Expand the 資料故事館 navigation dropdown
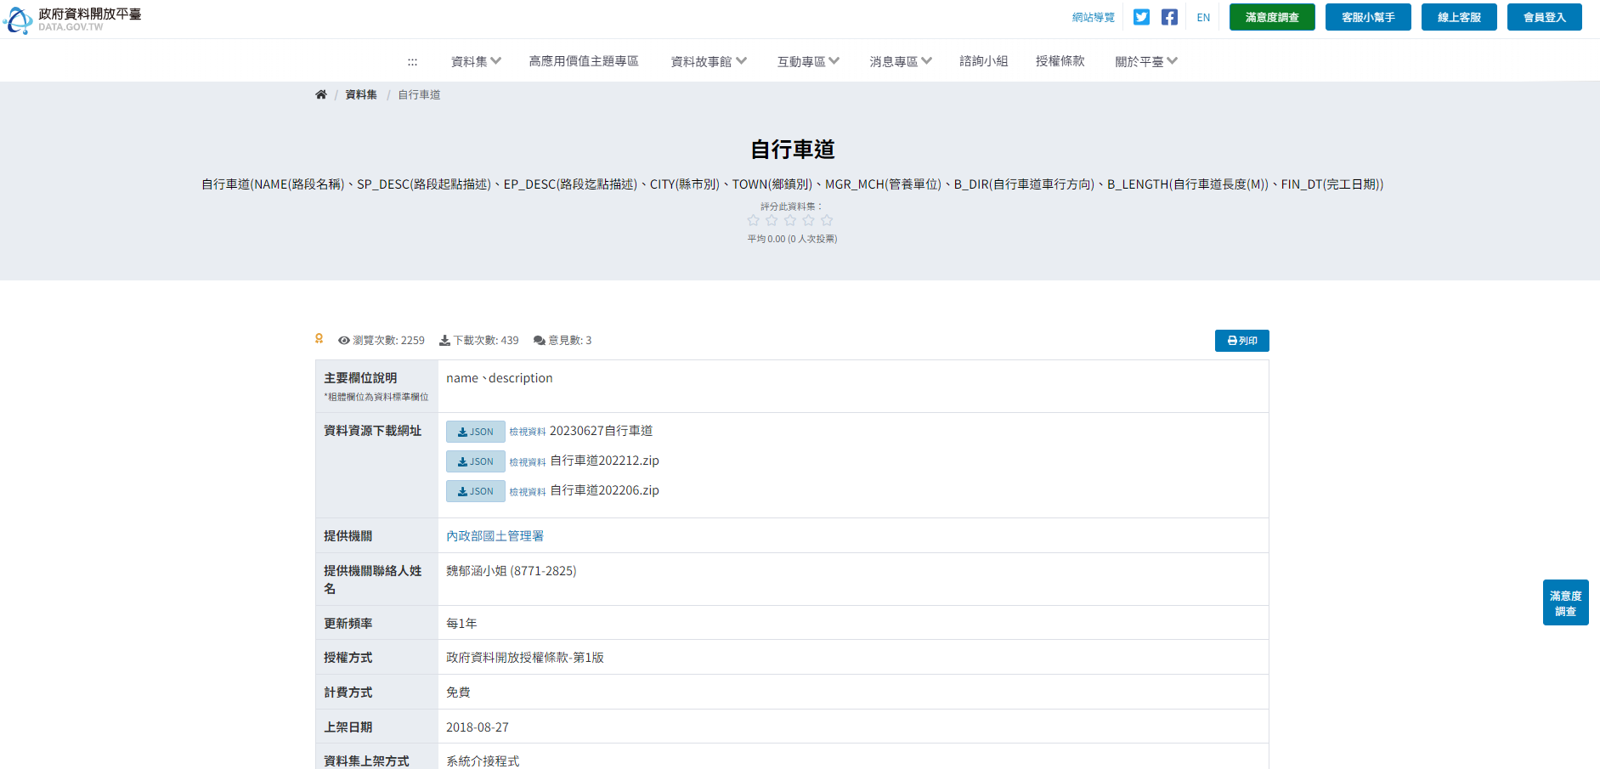The height and width of the screenshot is (769, 1600). tap(709, 61)
